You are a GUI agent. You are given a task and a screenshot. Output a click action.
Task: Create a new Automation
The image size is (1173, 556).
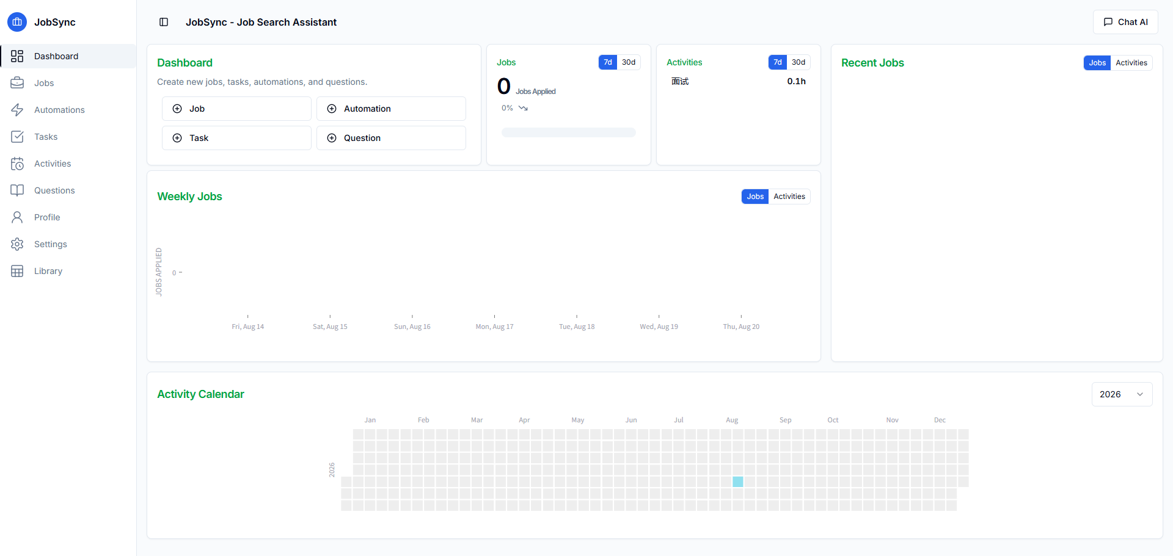click(x=391, y=109)
